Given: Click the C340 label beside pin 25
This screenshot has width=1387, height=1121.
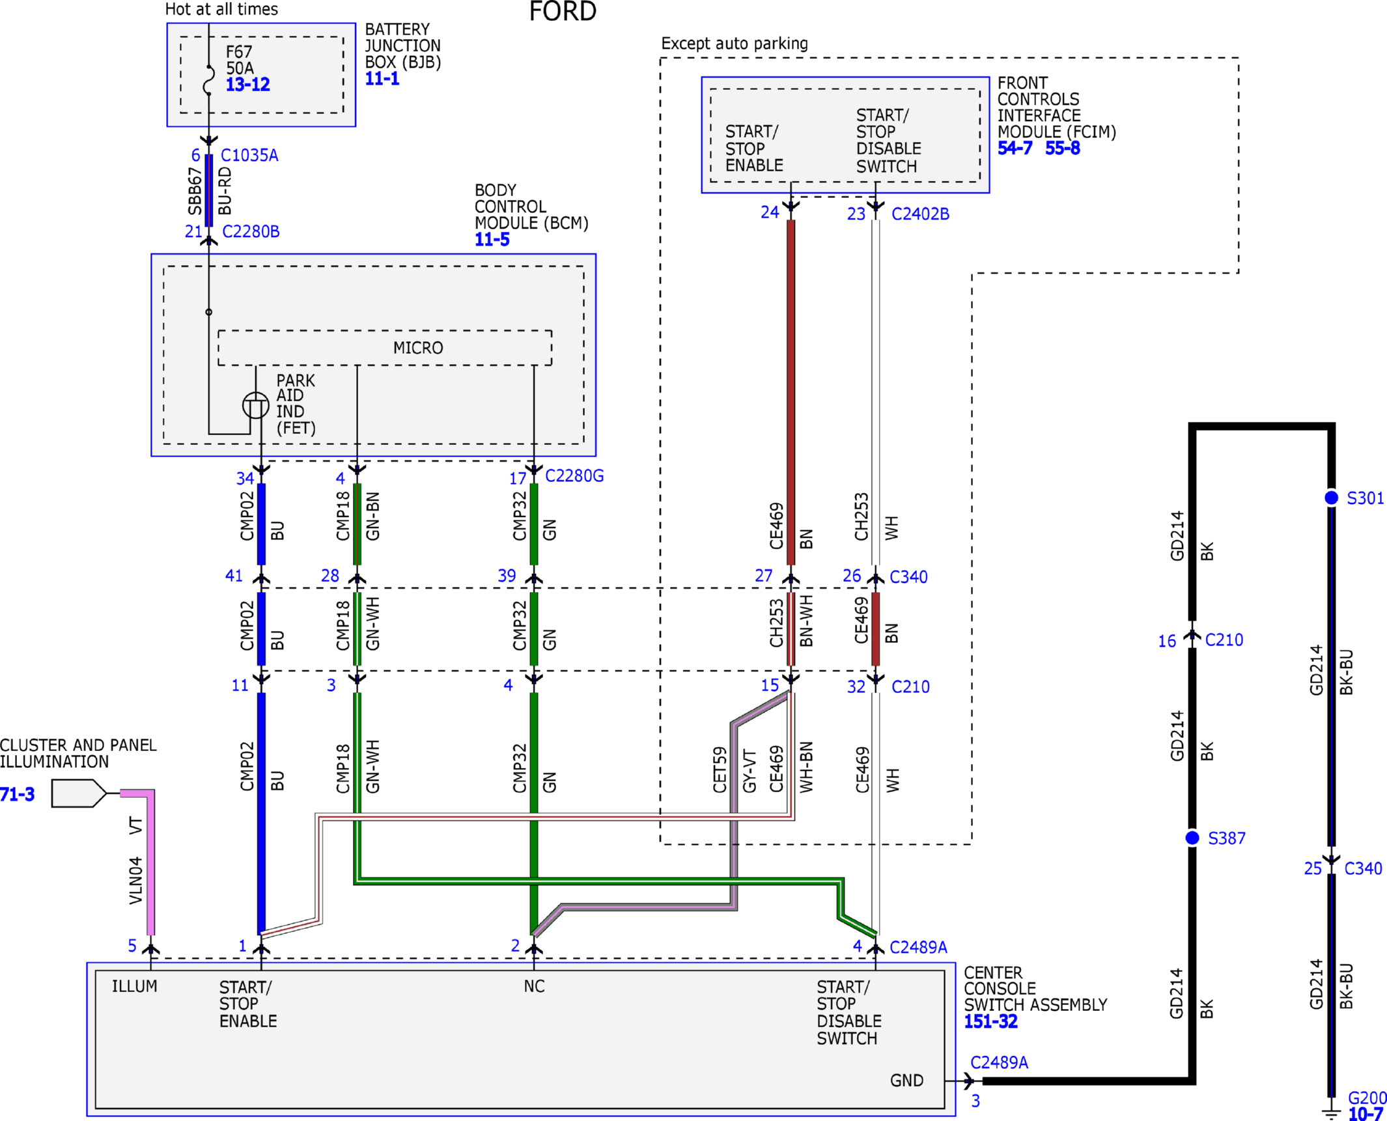Looking at the screenshot, I should point(1363,869).
